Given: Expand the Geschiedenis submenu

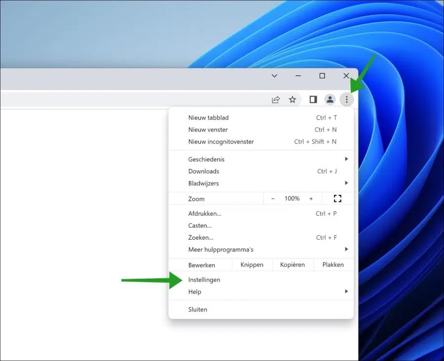Looking at the screenshot, I should [x=261, y=159].
